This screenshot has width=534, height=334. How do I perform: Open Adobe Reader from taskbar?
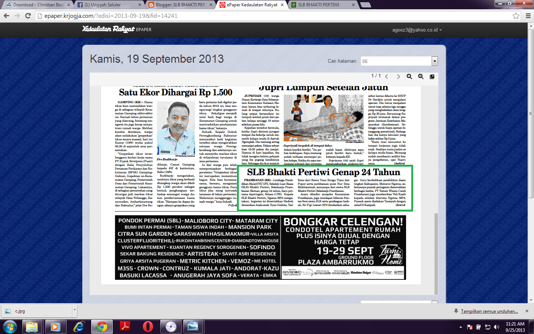pyautogui.click(x=125, y=327)
